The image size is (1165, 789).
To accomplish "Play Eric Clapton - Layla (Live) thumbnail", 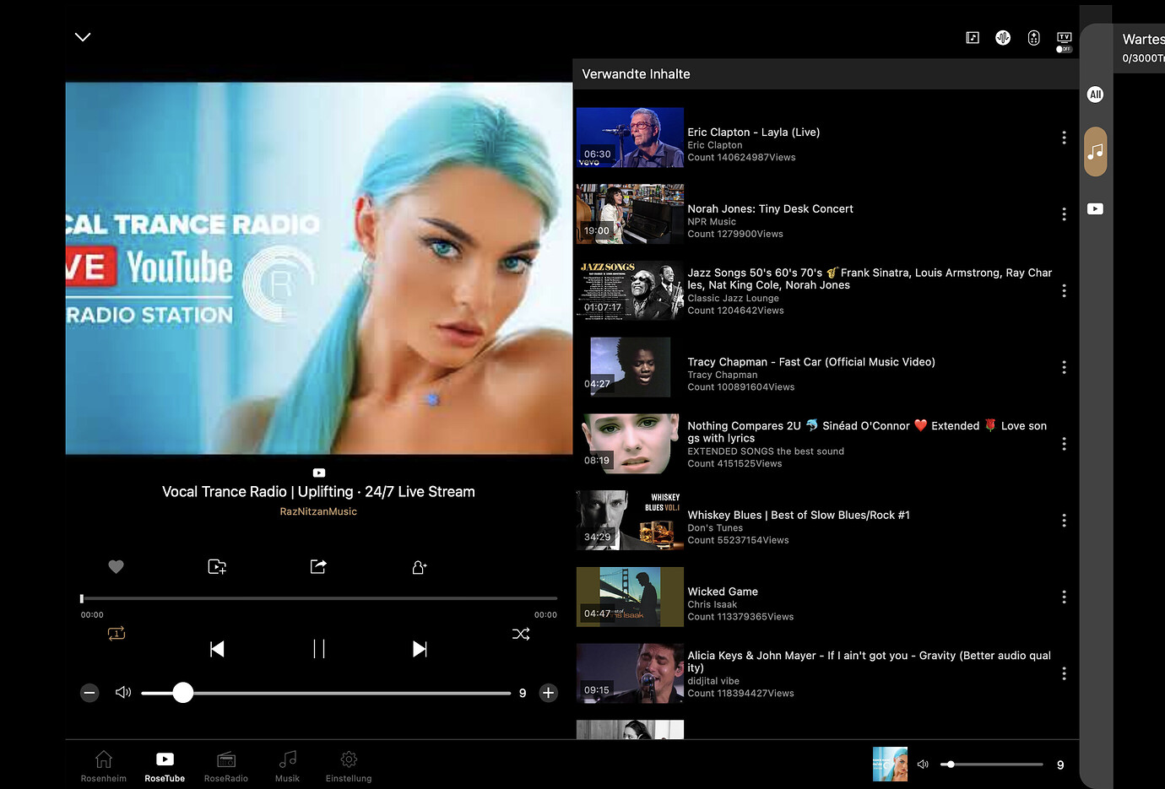I will tap(630, 138).
